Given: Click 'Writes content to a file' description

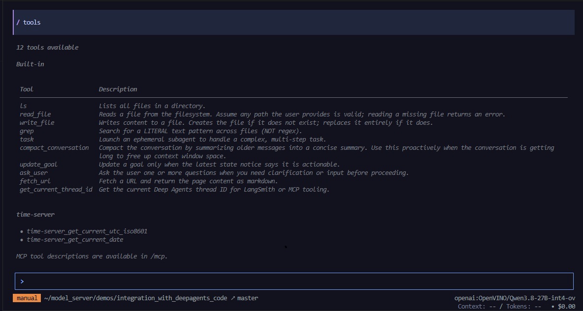Looking at the screenshot, I should click(266, 123).
